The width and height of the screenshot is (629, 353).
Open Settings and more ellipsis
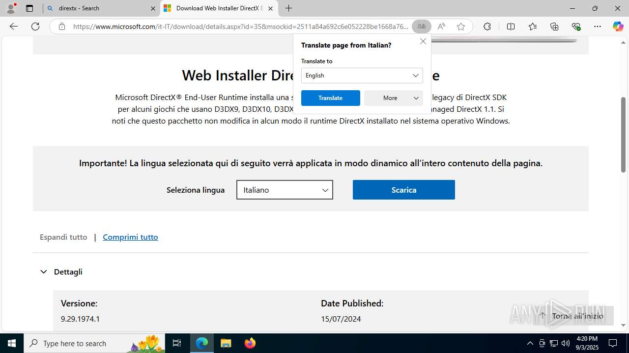pyautogui.click(x=598, y=26)
